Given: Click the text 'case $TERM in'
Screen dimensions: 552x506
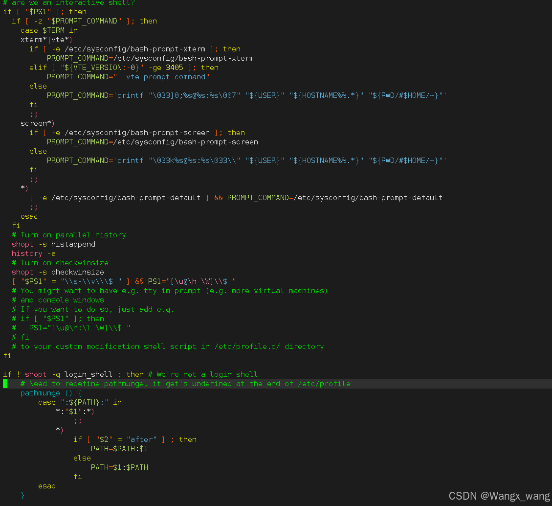Looking at the screenshot, I should click(49, 30).
